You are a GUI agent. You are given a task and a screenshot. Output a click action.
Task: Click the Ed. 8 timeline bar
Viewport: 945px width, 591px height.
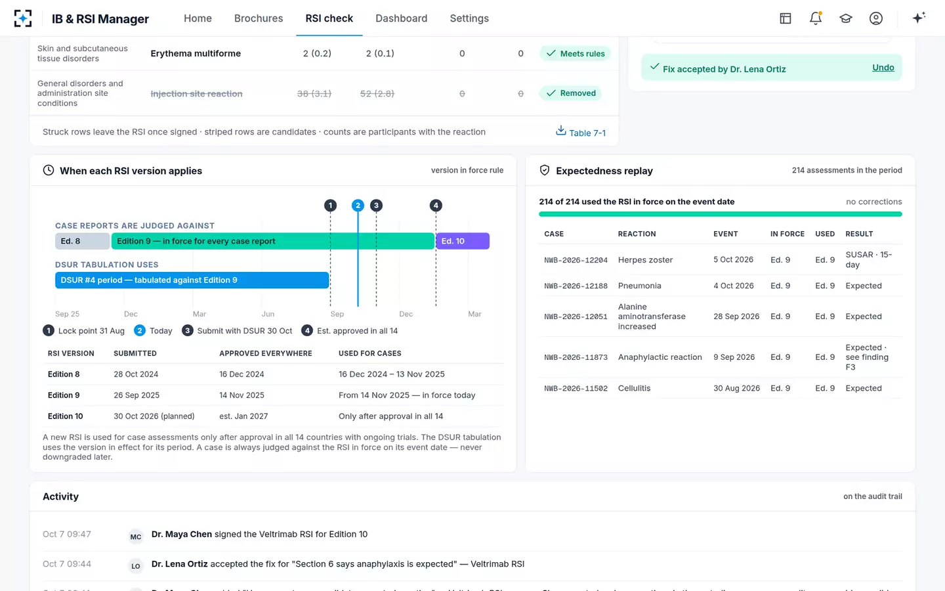[82, 241]
